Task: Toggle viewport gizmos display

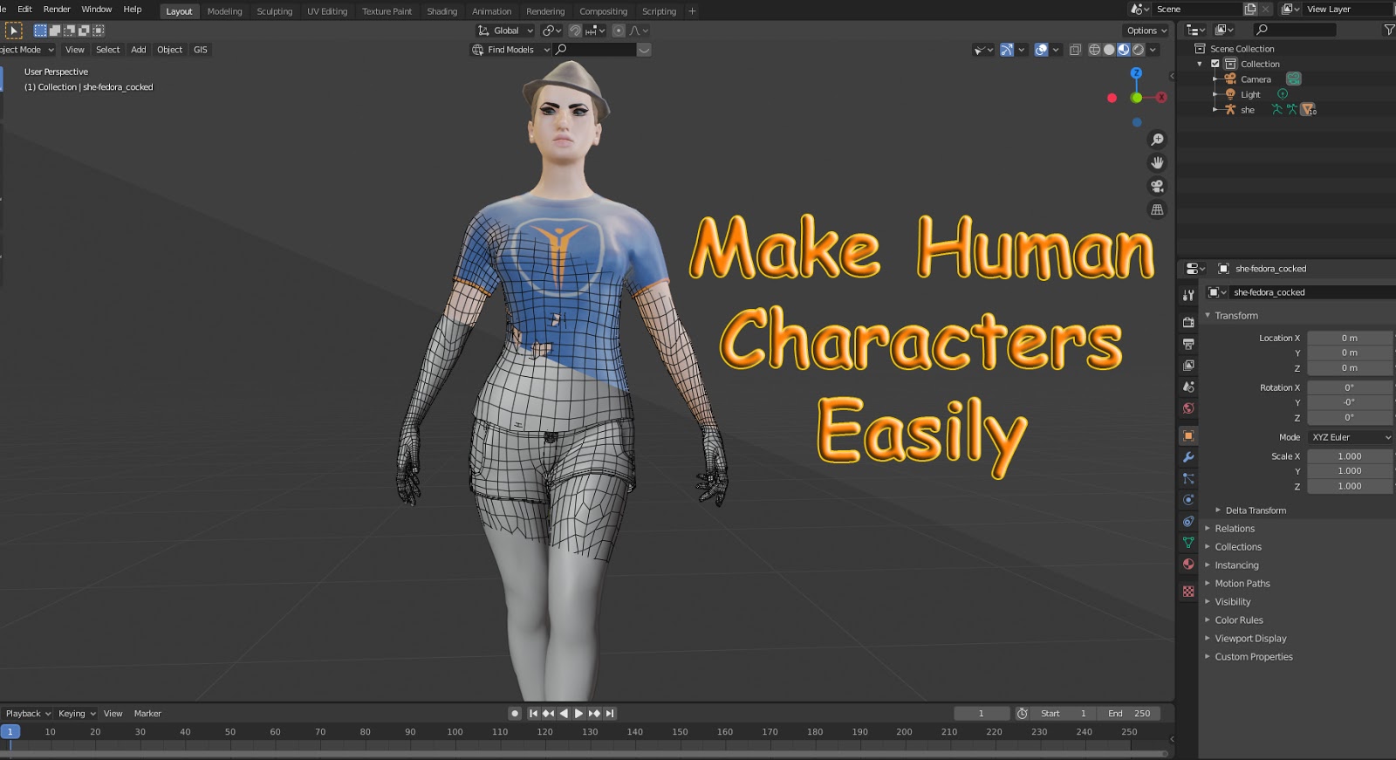Action: click(x=1007, y=50)
